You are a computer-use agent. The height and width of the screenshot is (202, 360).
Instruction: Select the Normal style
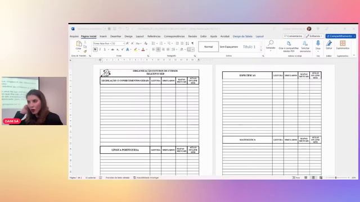coord(209,47)
